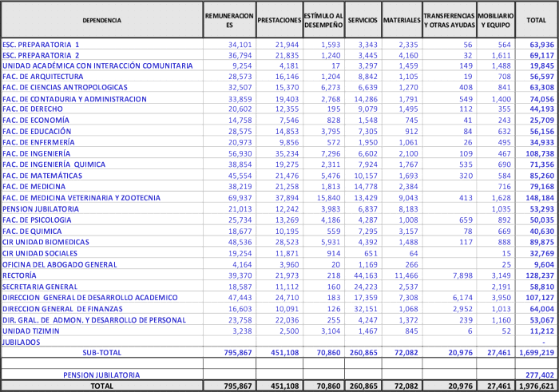Click the FAC. DE INGENIERÍA label

(37, 153)
